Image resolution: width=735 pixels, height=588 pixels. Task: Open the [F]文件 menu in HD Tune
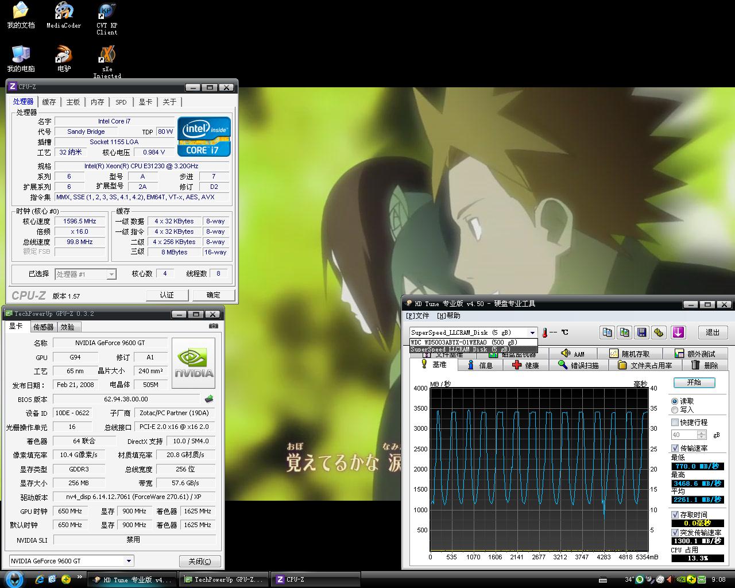(x=417, y=316)
